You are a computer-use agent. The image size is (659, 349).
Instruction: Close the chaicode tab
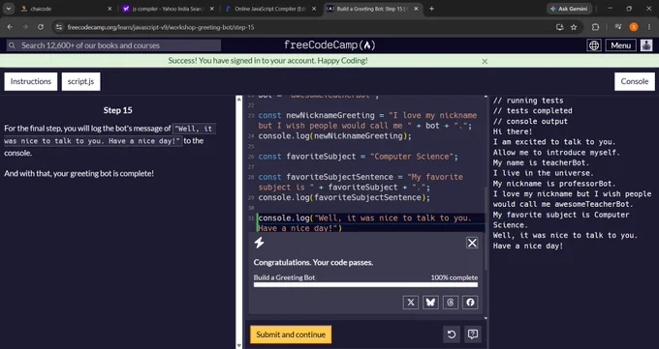110,9
